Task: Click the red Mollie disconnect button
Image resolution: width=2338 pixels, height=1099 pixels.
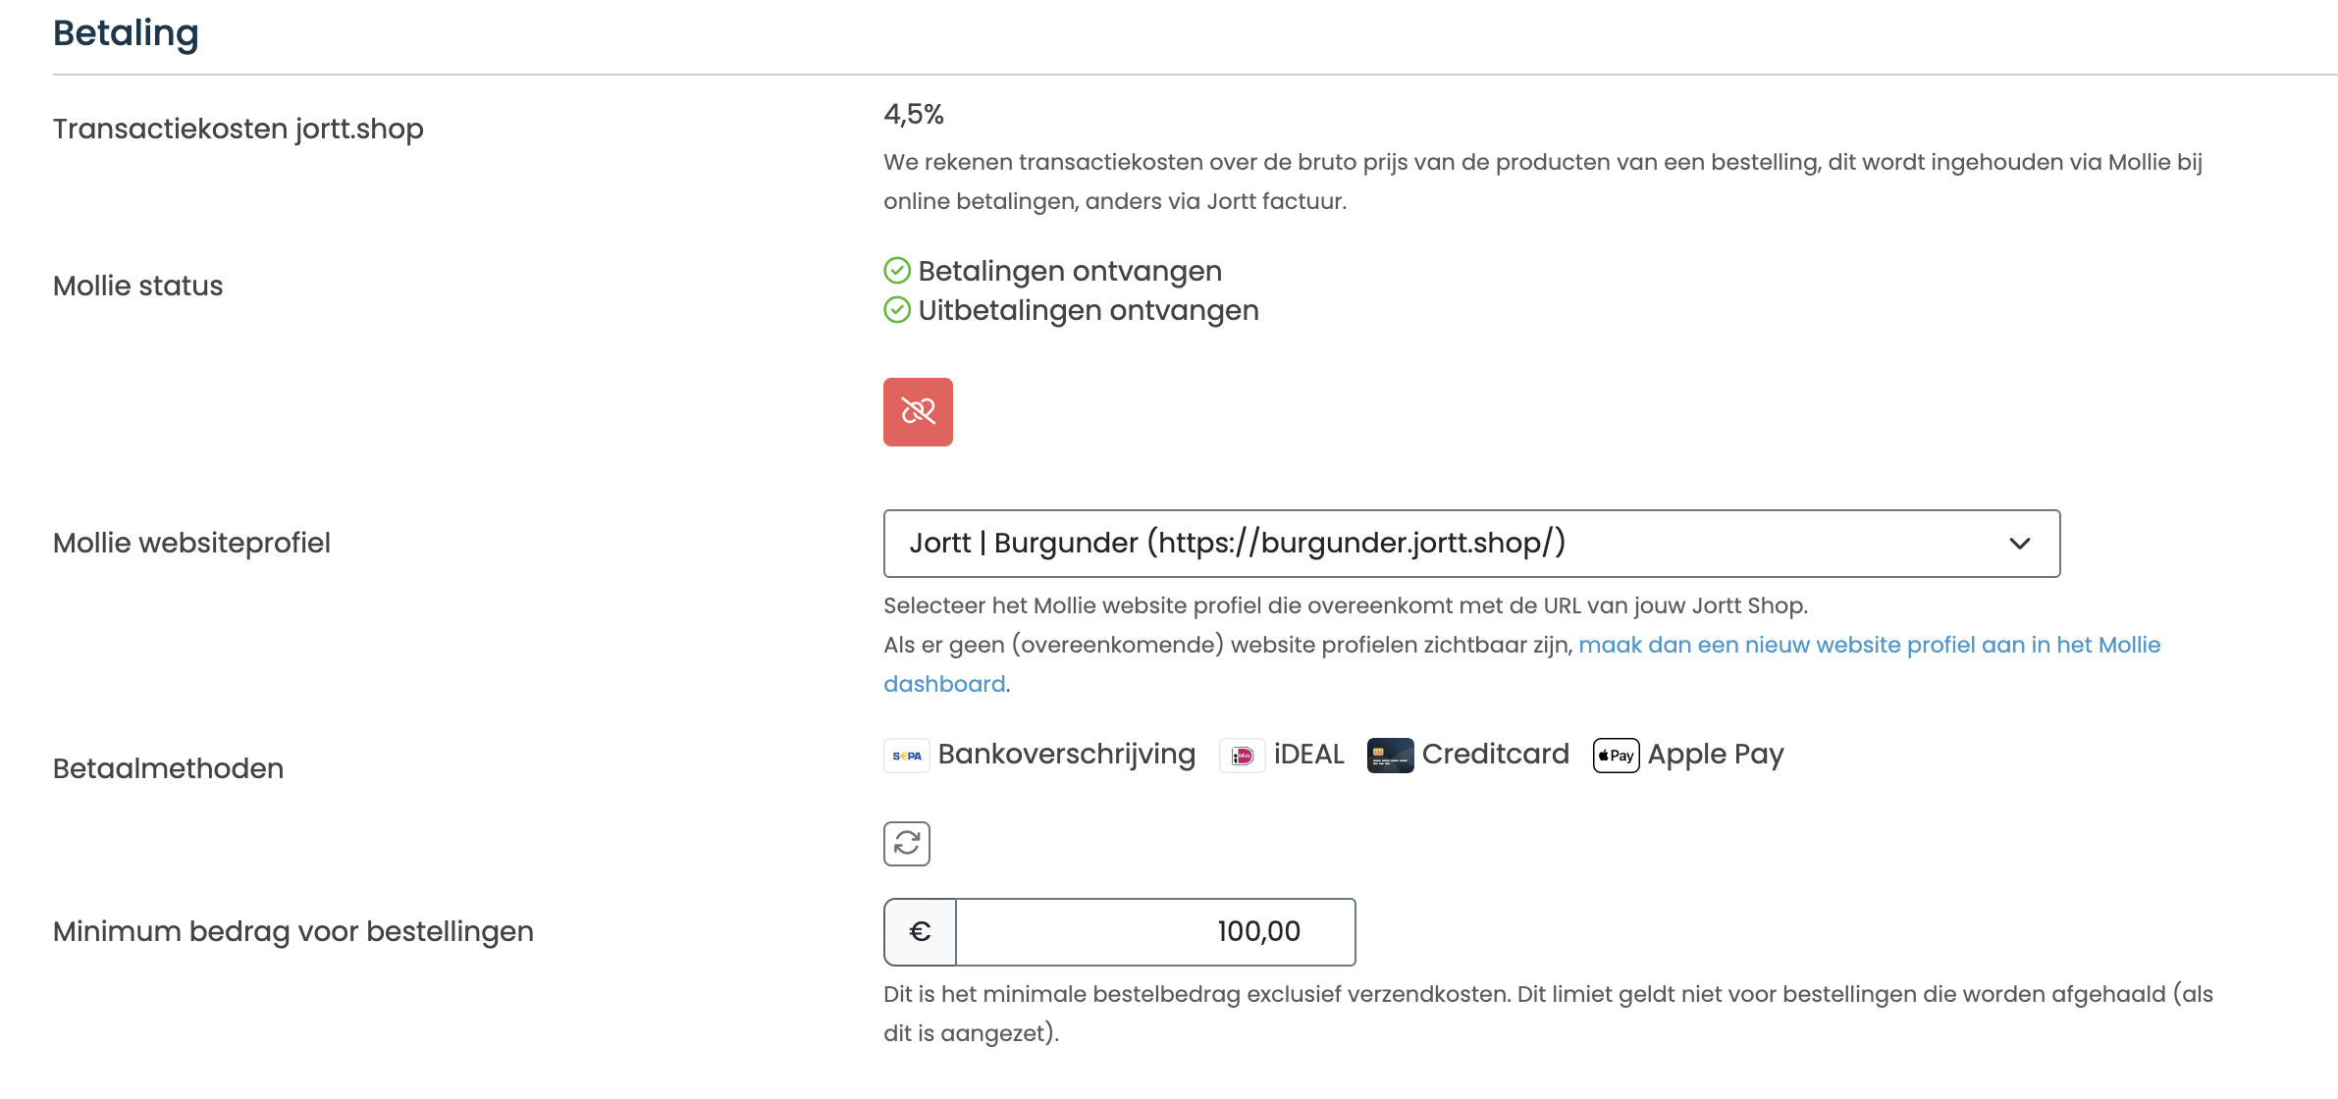Action: (x=918, y=412)
